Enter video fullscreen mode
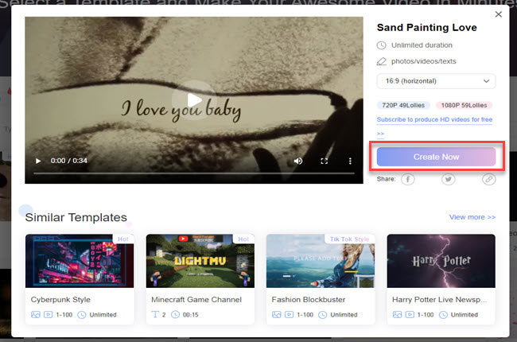This screenshot has width=517, height=342. point(325,161)
